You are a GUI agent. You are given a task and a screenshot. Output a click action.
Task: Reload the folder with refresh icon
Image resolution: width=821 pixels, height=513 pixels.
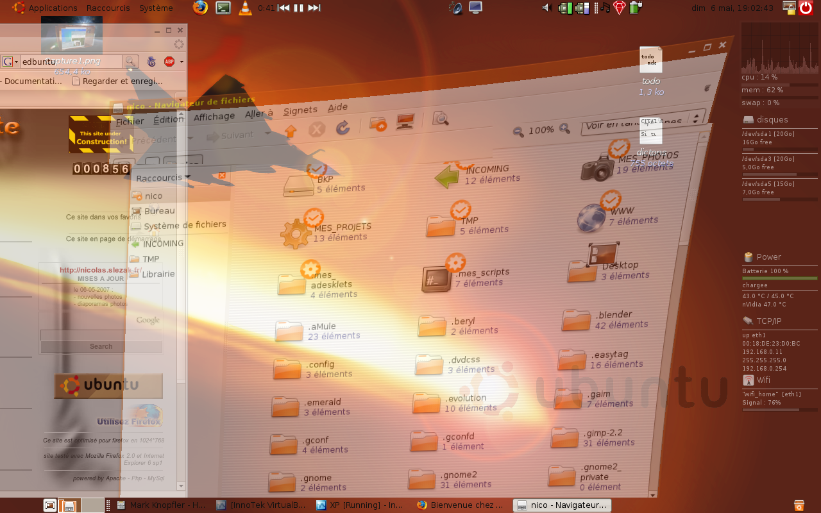point(343,128)
